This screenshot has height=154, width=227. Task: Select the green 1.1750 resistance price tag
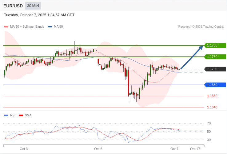tap(215, 46)
